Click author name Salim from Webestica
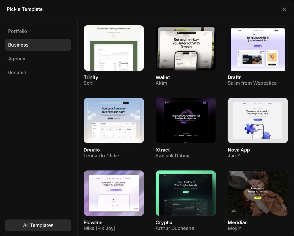 pyautogui.click(x=252, y=83)
